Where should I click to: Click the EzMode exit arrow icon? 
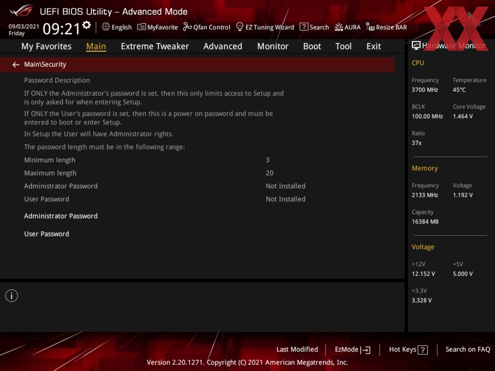pos(365,350)
